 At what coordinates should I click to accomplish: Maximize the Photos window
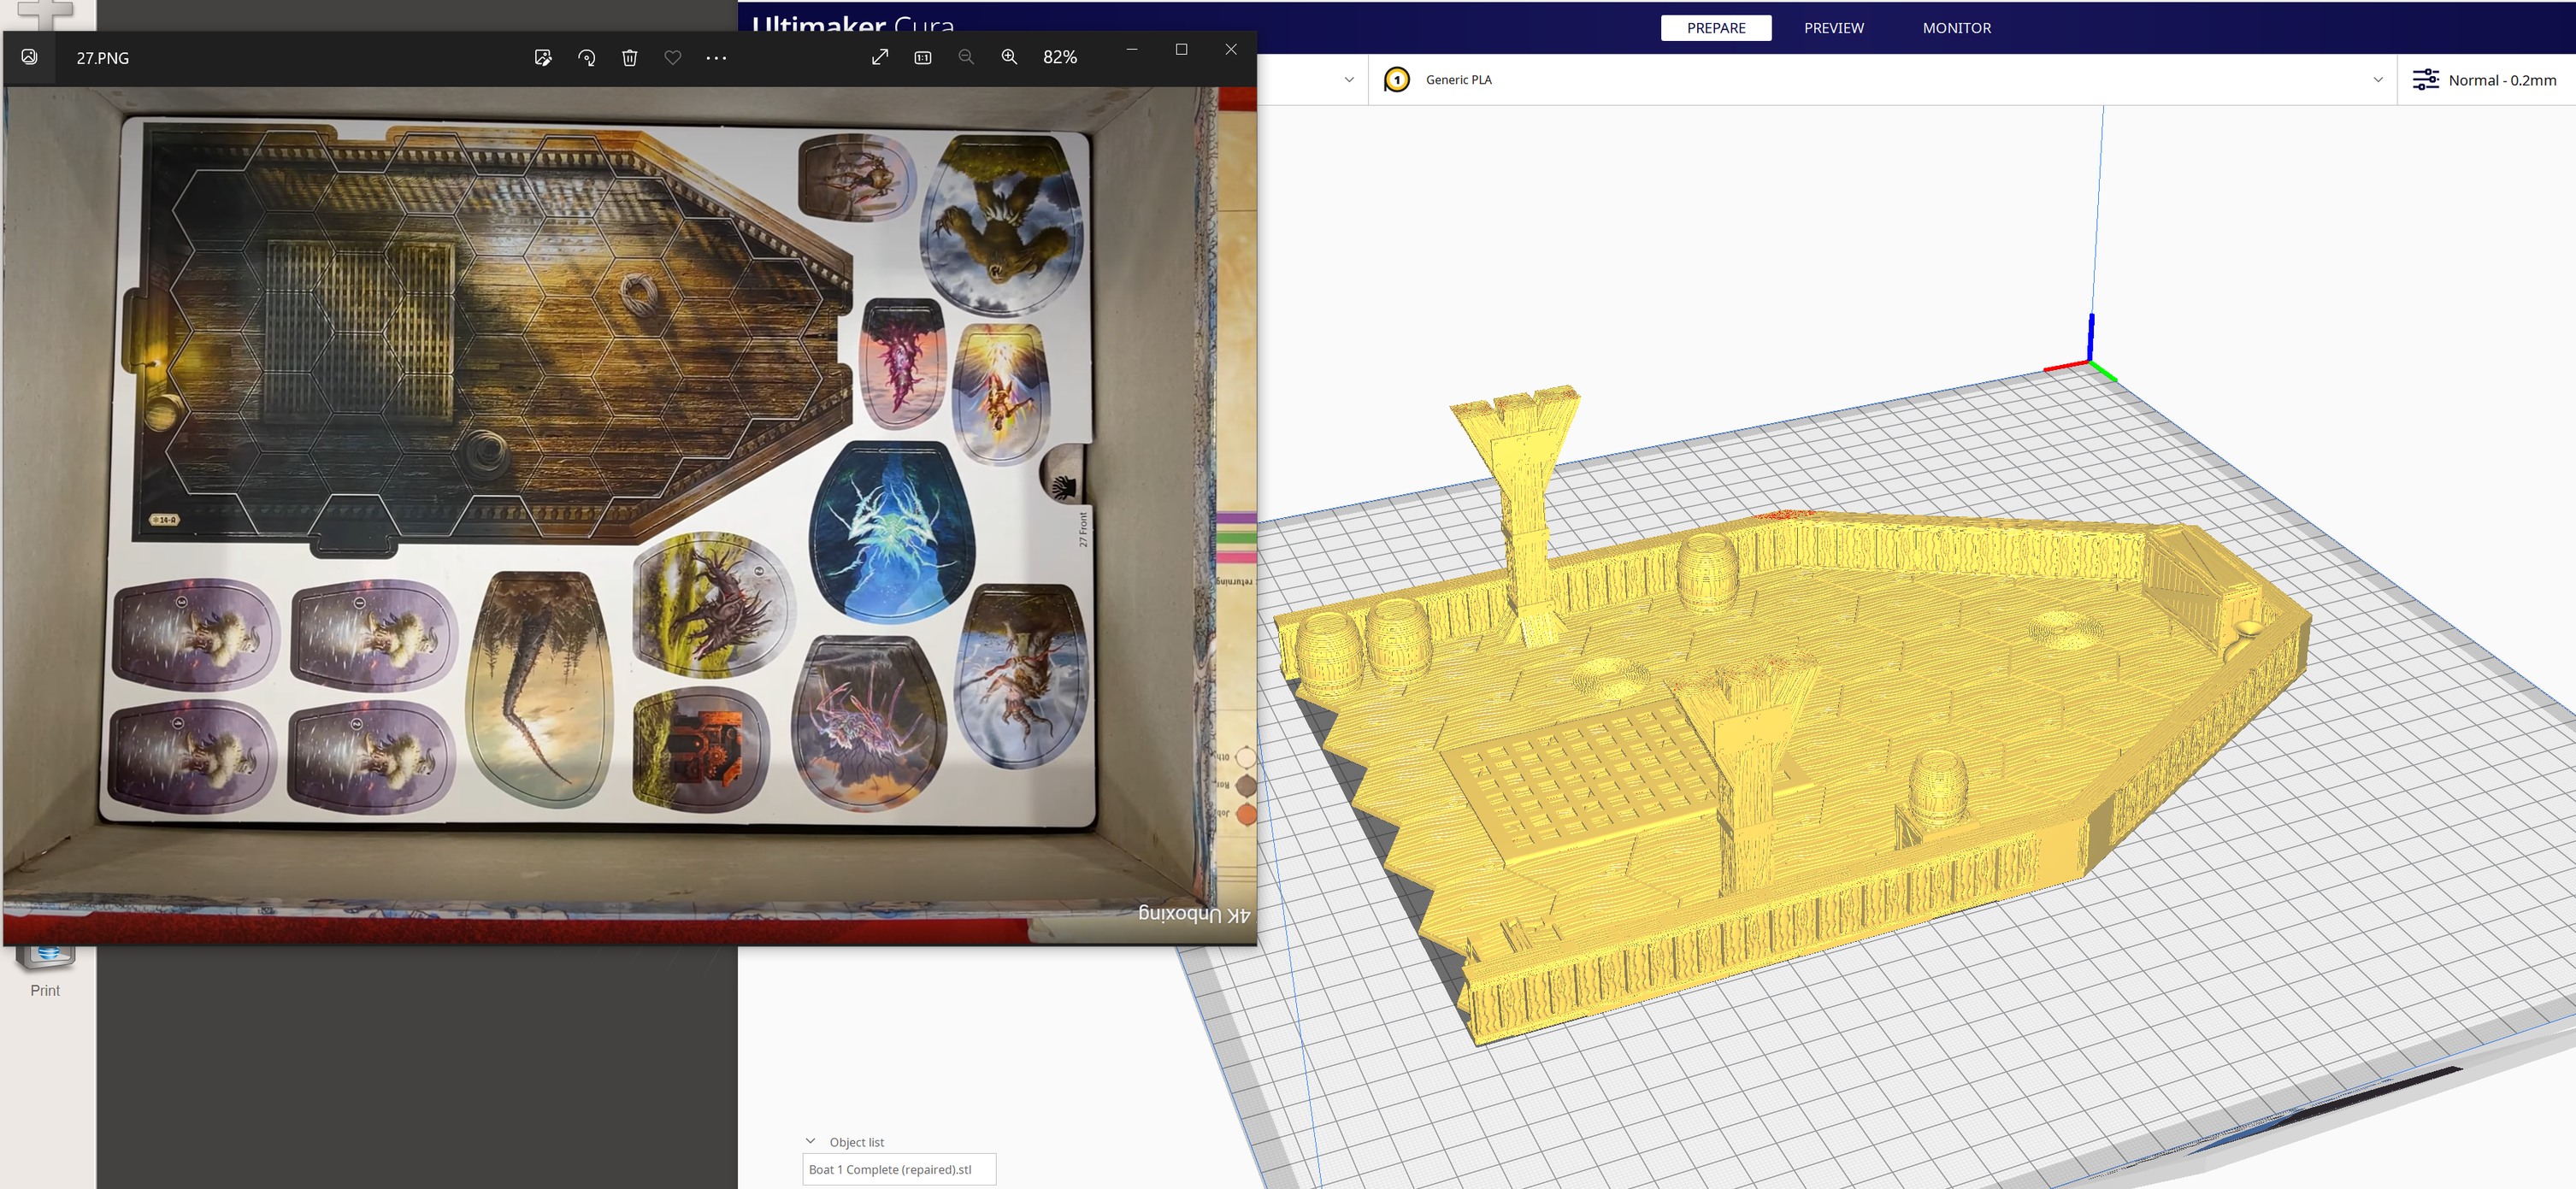[1181, 49]
